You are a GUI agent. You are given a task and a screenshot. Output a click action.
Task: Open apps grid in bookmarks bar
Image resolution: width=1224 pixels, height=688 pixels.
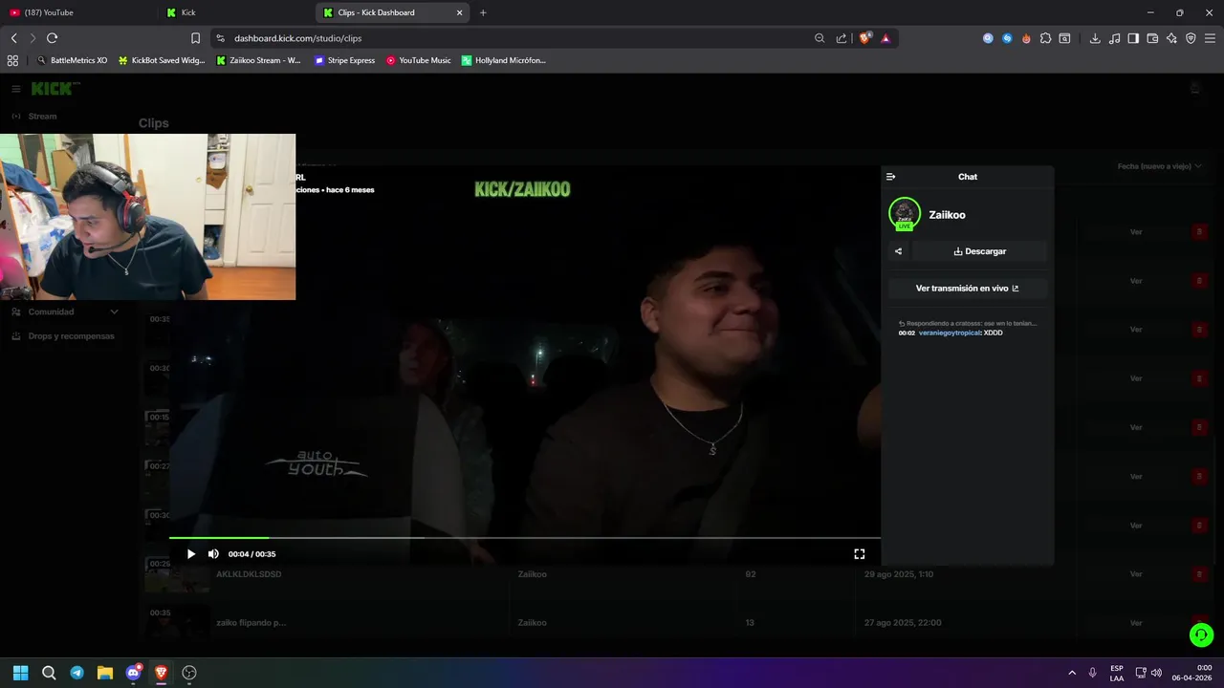pos(12,60)
